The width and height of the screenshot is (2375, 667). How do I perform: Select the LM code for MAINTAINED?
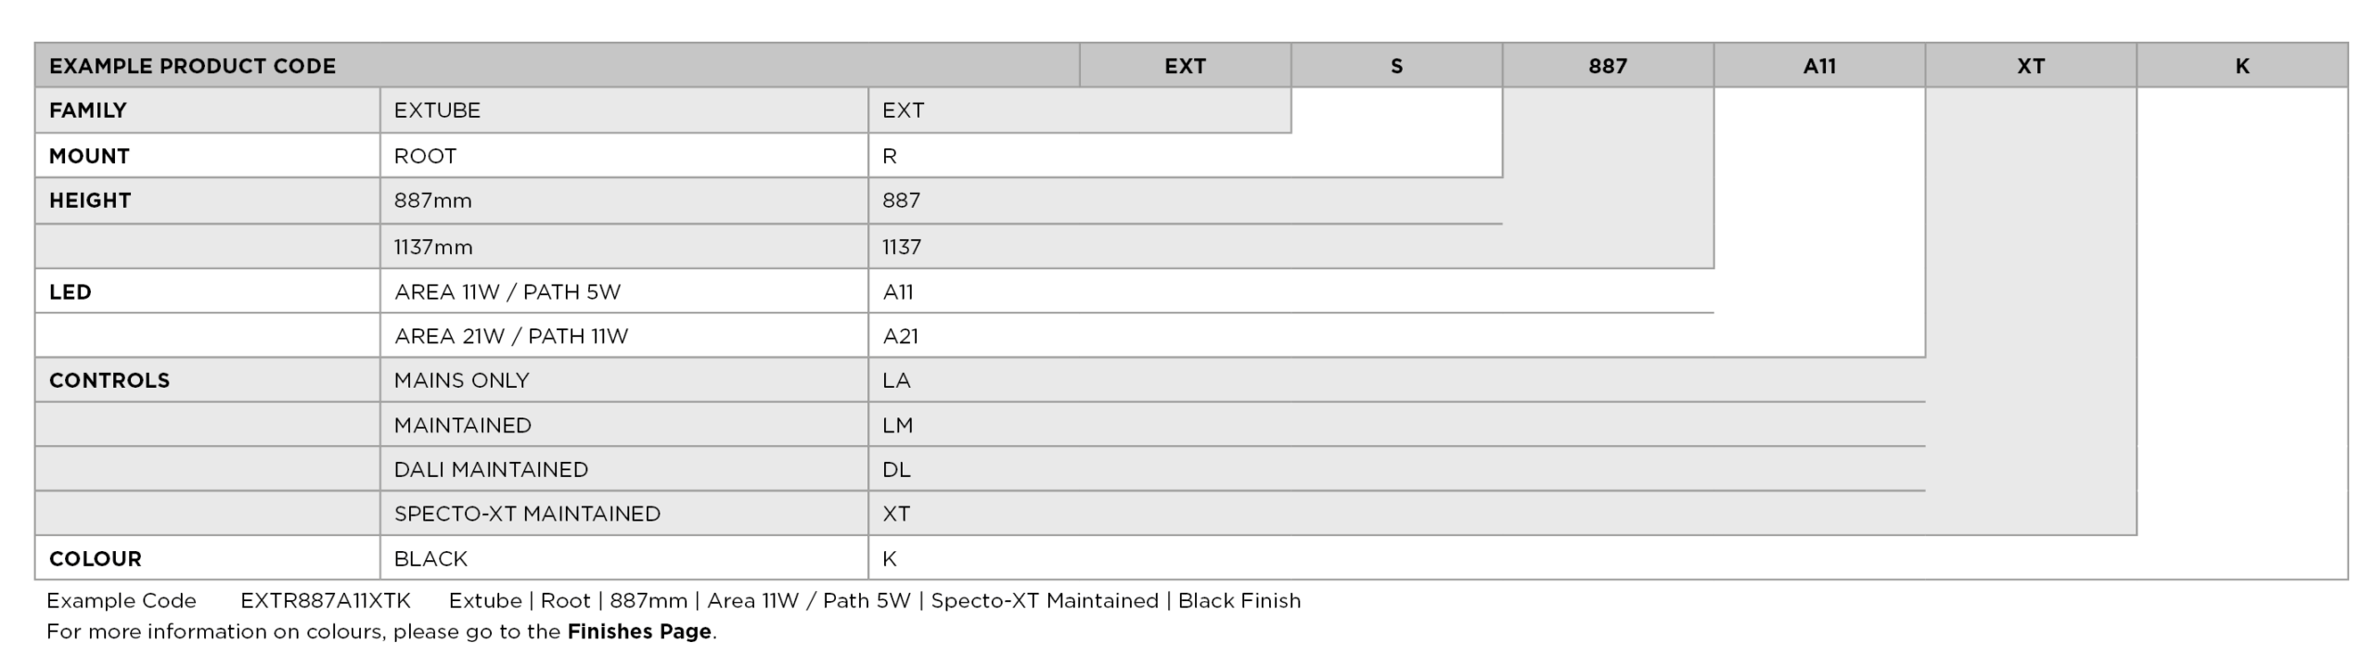coord(897,426)
